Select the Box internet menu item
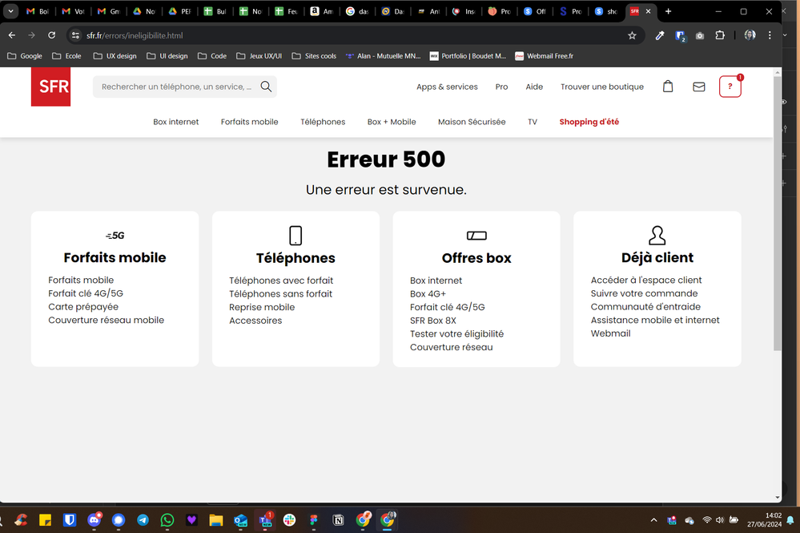Viewport: 800px width, 533px height. (176, 122)
